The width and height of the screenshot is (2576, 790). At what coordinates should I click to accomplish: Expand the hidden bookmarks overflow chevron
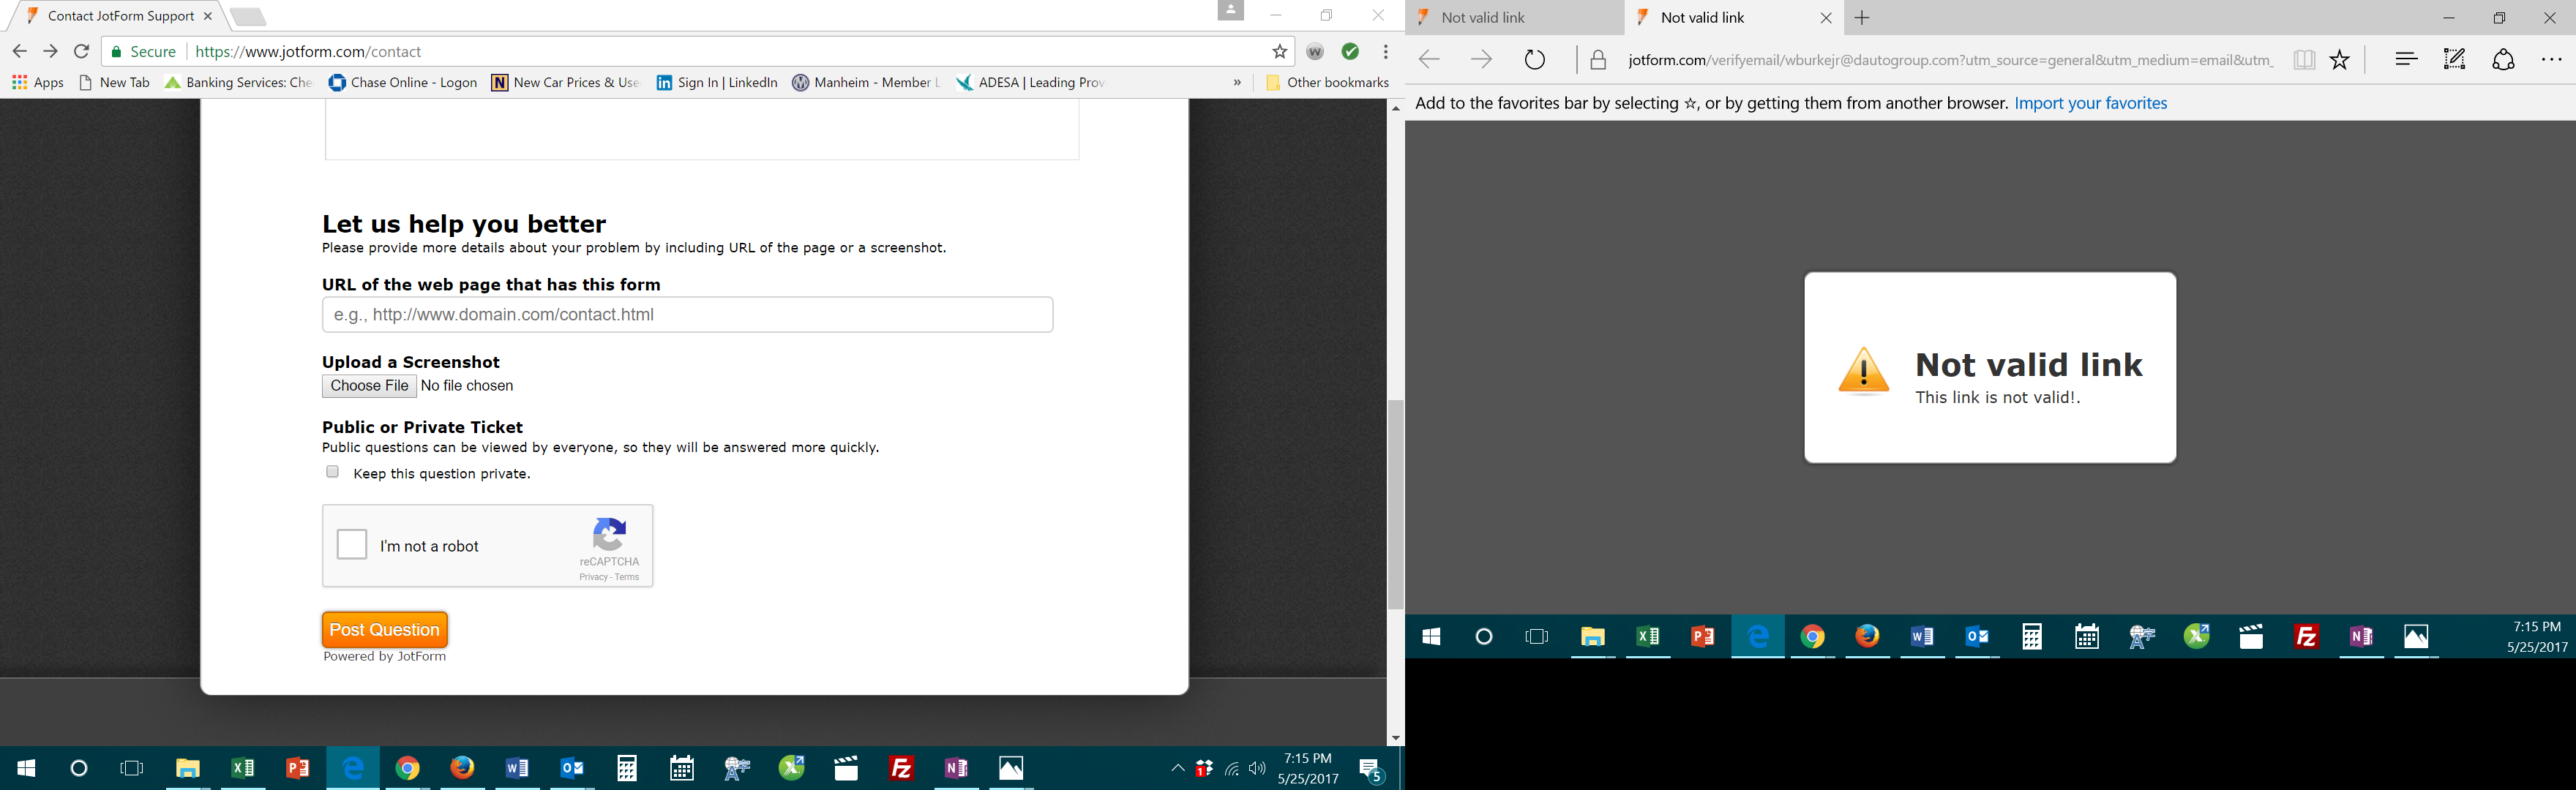(1238, 82)
